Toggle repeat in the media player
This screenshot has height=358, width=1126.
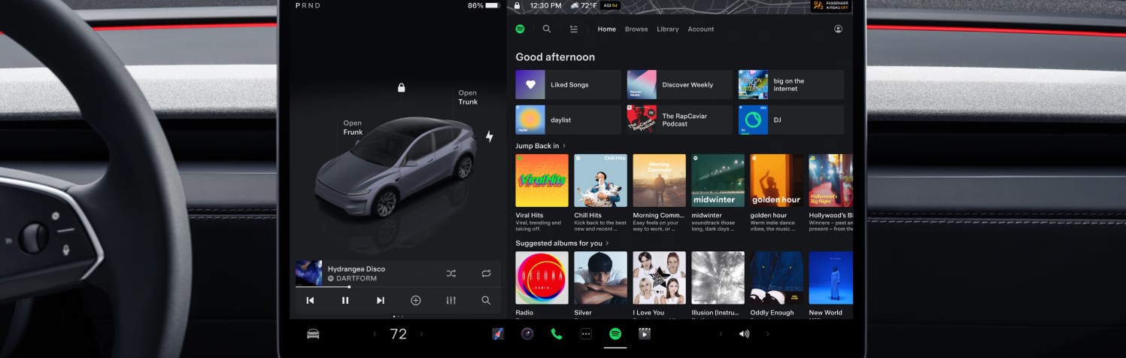486,273
